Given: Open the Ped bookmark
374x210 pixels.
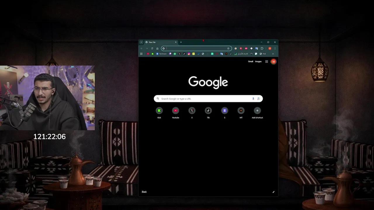Looking at the screenshot, I should pos(262,54).
